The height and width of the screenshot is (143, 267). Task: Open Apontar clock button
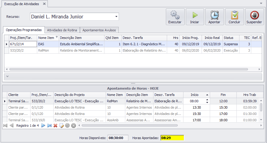pyautogui.click(x=214, y=17)
